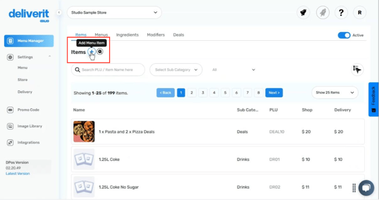Switch to the Deals tab
379x200 pixels.
178,35
